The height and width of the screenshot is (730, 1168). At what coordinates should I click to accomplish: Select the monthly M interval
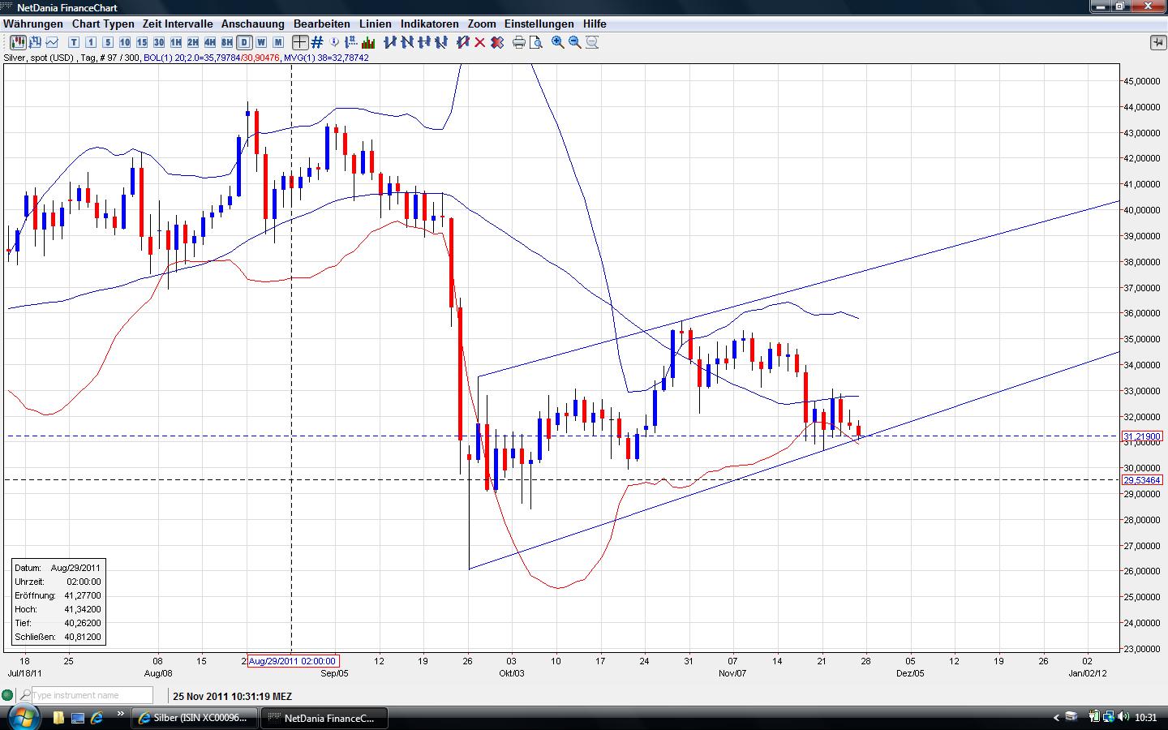278,42
